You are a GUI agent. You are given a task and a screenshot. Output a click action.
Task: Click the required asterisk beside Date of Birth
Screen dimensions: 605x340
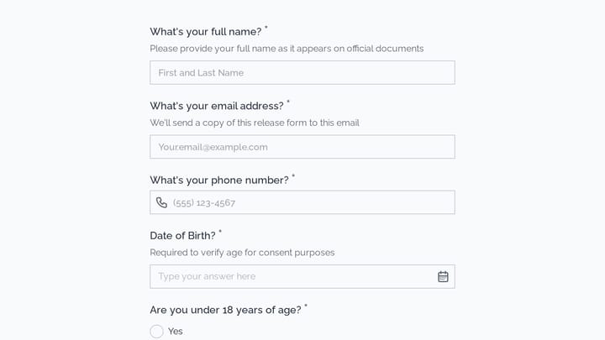[220, 232]
